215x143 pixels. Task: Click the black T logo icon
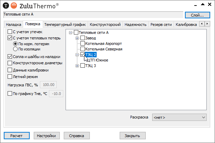click(6, 5)
